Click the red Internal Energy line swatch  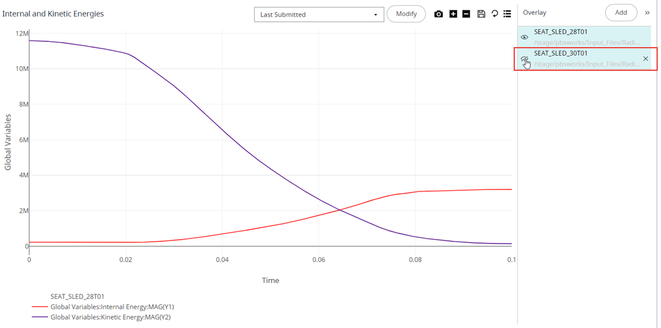click(x=39, y=306)
